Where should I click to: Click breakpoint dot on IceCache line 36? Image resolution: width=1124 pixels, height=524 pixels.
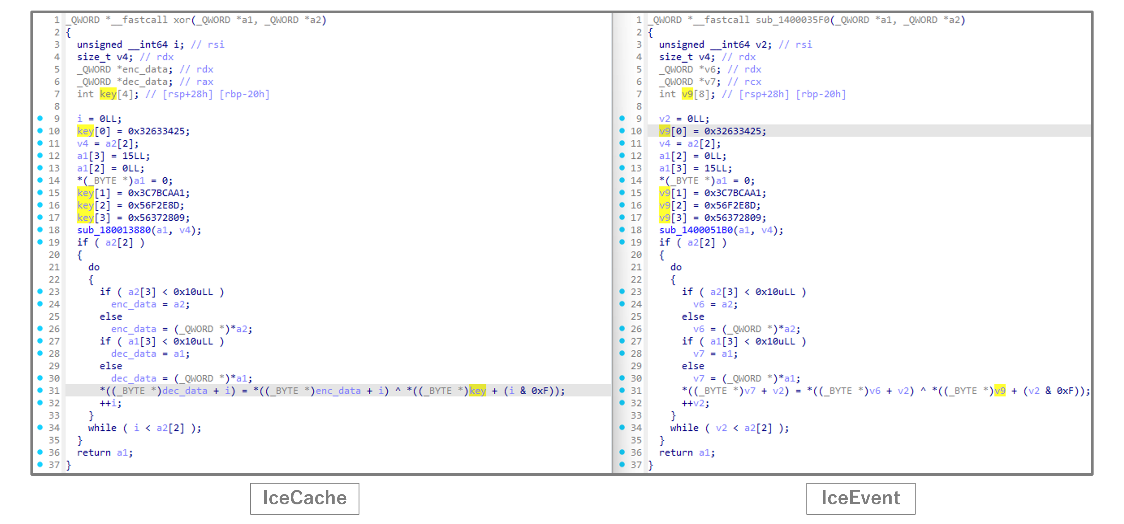tap(40, 452)
